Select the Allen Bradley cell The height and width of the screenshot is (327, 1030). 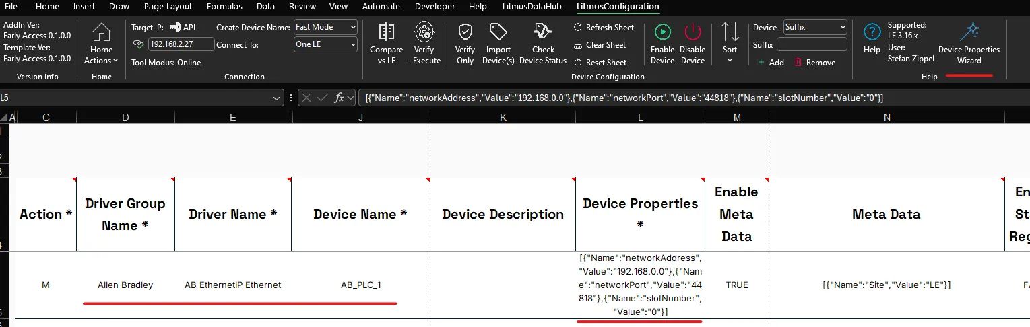point(125,285)
